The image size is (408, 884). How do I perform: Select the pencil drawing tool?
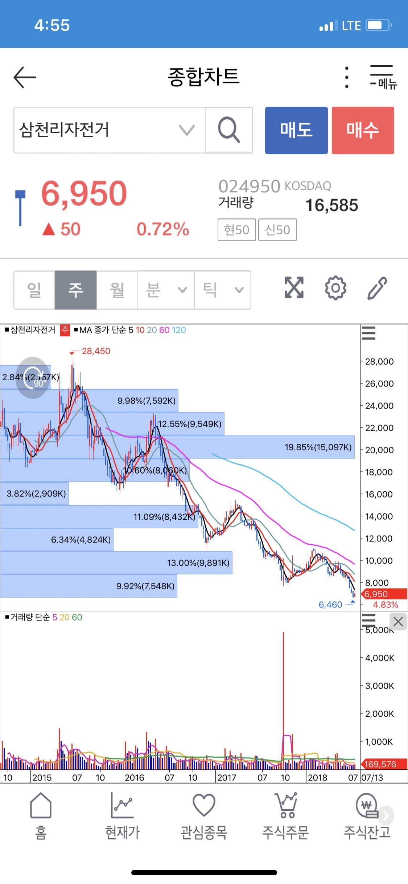coord(377,288)
